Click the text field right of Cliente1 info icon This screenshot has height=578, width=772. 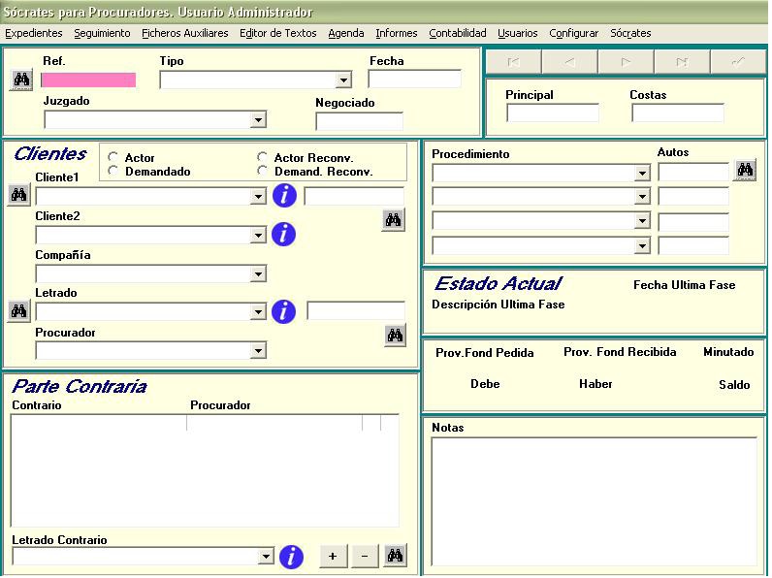(x=354, y=196)
